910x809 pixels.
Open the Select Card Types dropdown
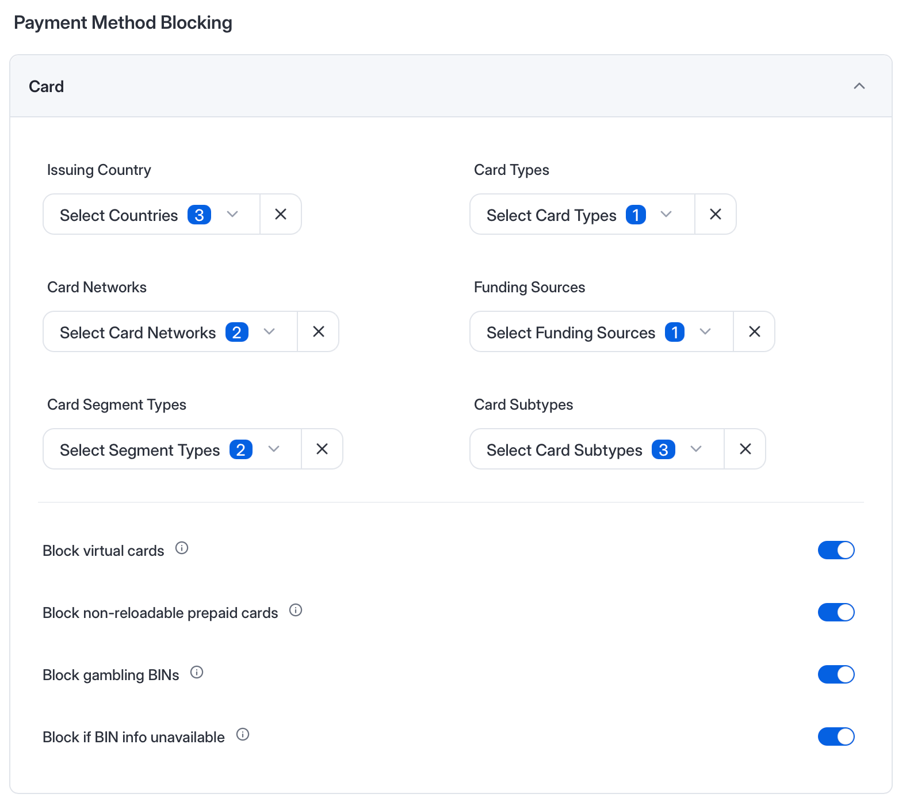pos(582,214)
